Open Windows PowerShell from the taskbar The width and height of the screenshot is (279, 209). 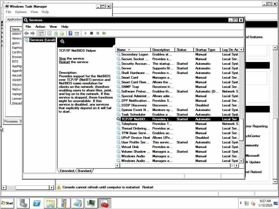(x=37, y=203)
